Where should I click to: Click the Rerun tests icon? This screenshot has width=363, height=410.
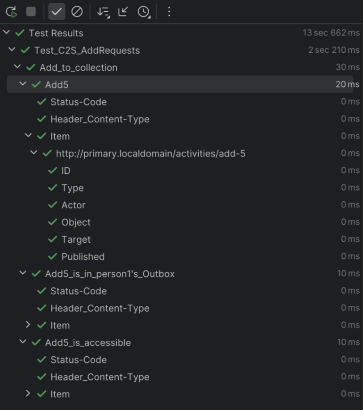coord(11,12)
